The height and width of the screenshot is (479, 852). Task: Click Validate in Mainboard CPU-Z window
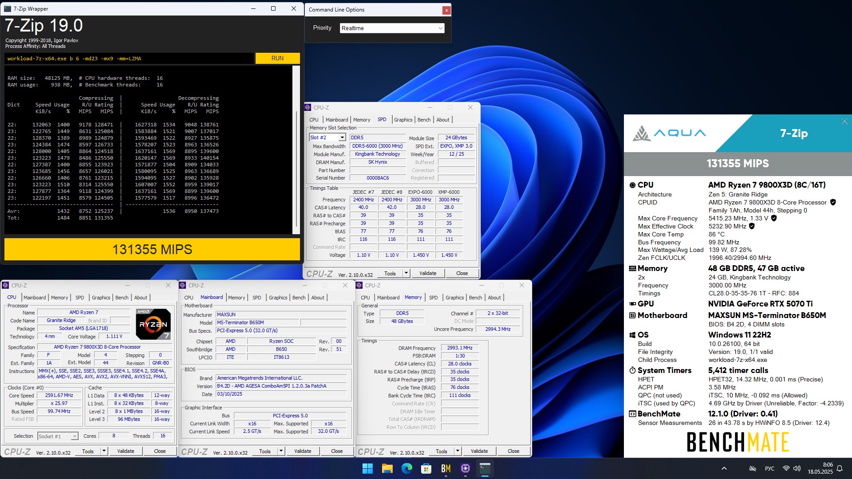click(x=303, y=451)
